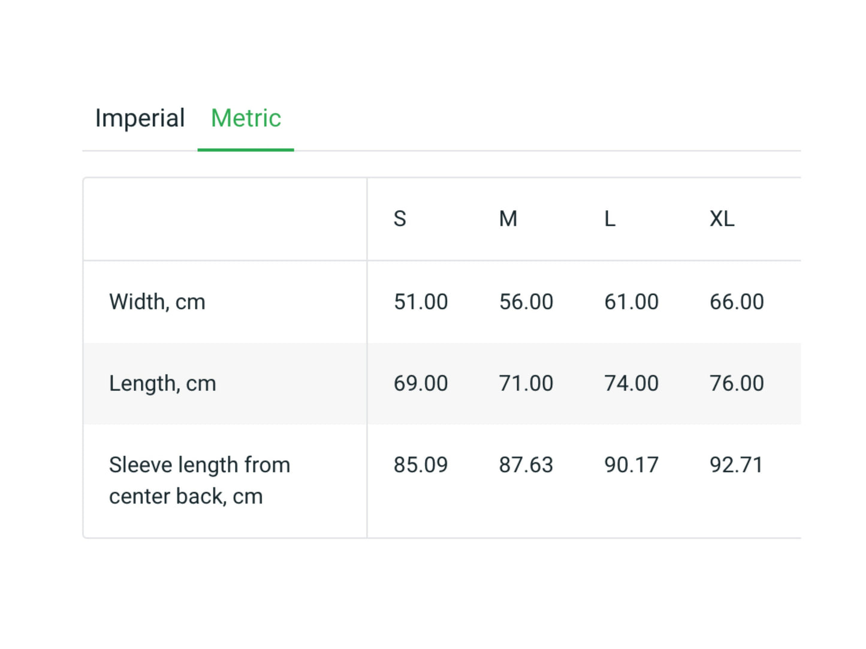Click the 85.09 sleeve length value
The height and width of the screenshot is (649, 866).
tap(421, 465)
